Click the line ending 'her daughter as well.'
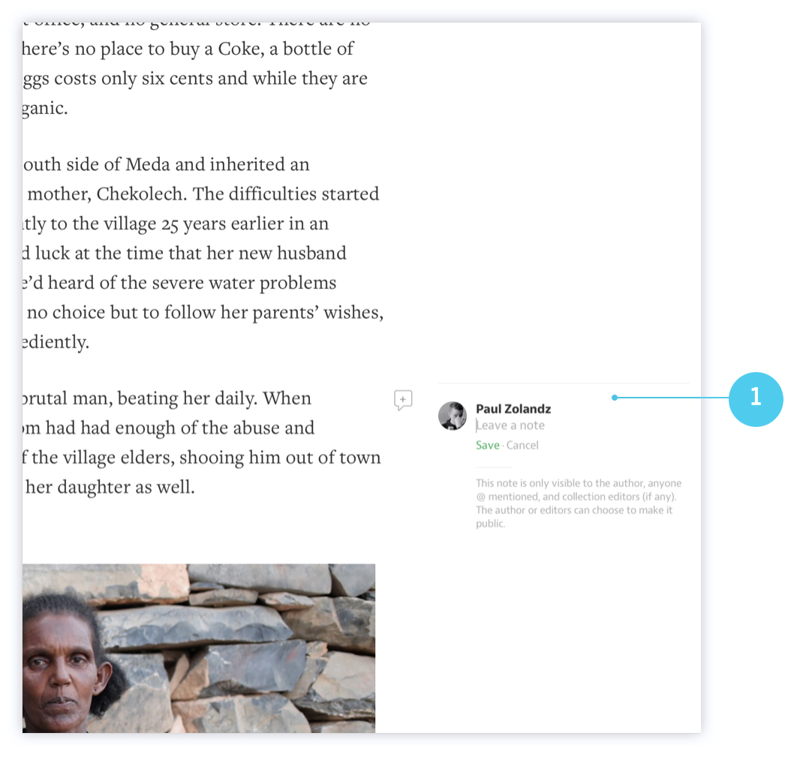This screenshot has width=803, height=757. click(x=109, y=487)
